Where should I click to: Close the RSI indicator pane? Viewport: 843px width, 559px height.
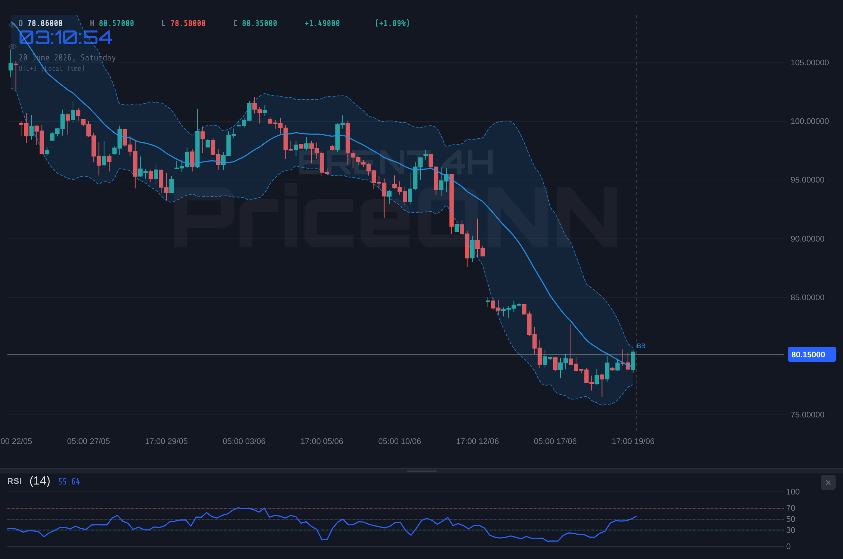click(828, 482)
